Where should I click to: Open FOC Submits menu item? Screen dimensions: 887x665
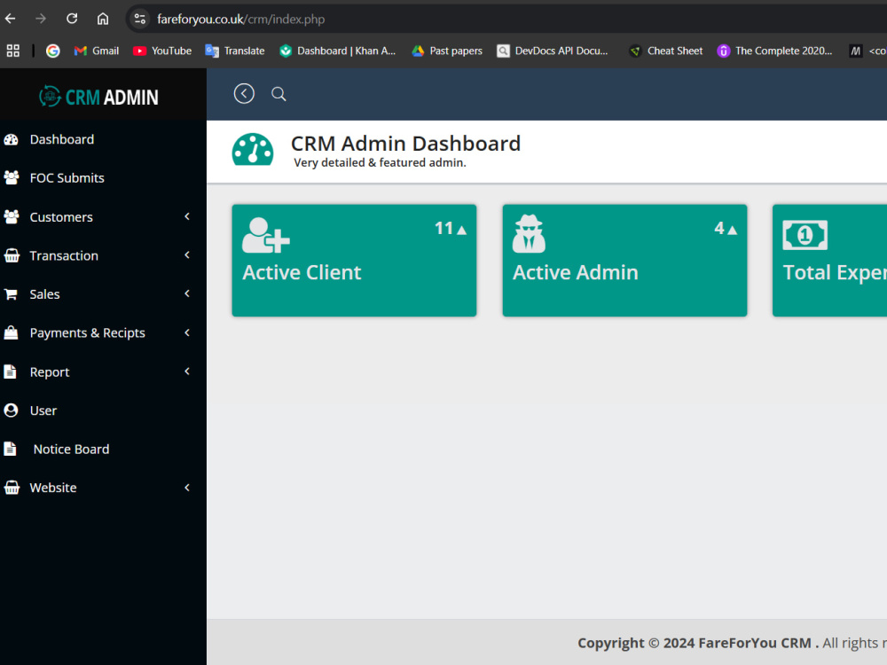click(x=67, y=178)
